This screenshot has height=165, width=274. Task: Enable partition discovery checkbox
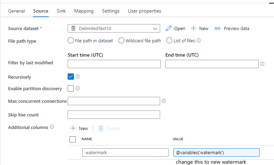tap(71, 88)
